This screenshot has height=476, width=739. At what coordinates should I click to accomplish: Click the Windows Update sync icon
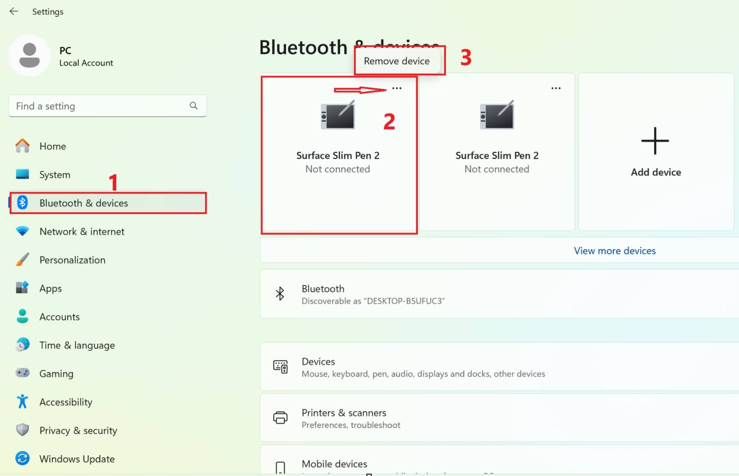point(22,459)
